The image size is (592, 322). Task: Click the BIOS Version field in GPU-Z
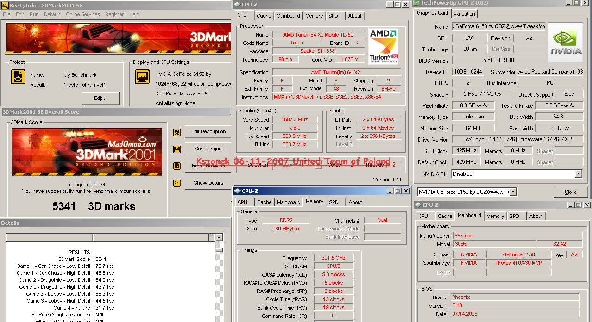click(x=498, y=60)
